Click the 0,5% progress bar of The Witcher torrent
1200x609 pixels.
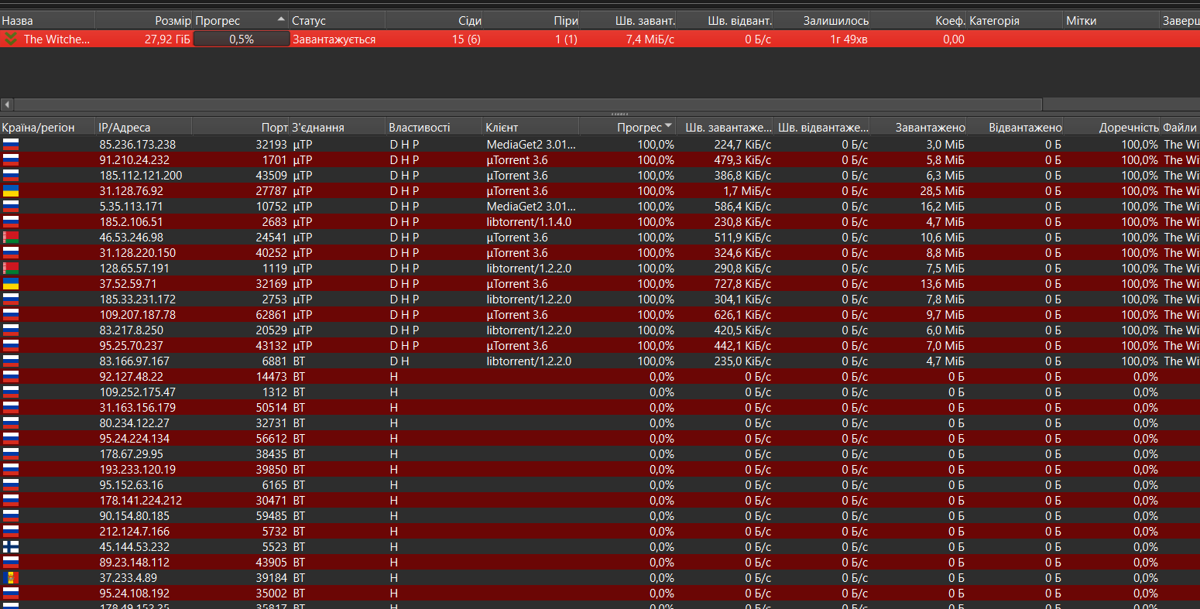point(241,39)
